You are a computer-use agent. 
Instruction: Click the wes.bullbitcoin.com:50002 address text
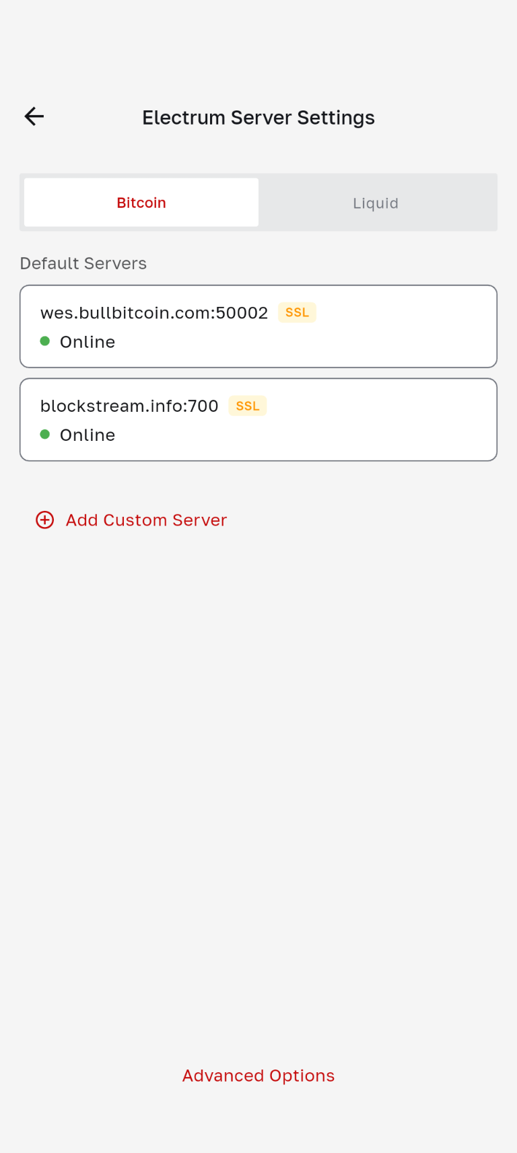[154, 313]
